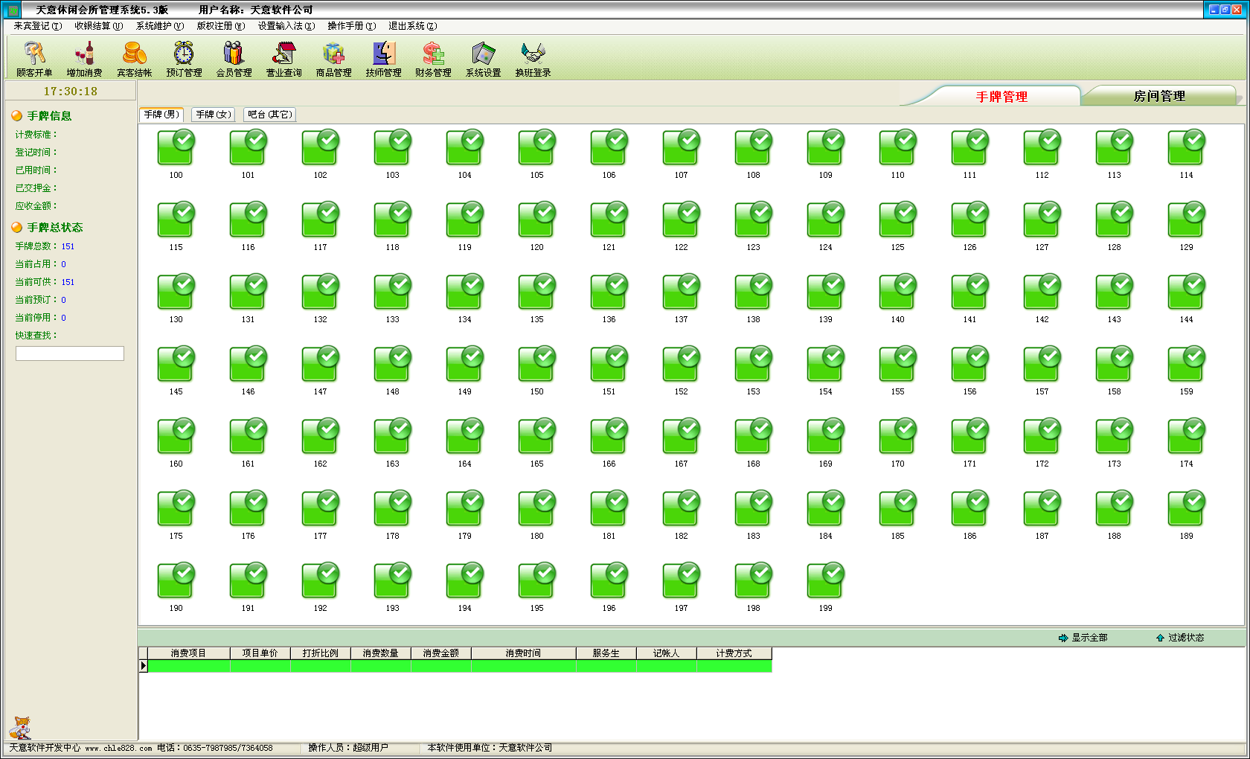The image size is (1250, 759).
Task: Select the green highlighted table row
Action: coord(459,666)
